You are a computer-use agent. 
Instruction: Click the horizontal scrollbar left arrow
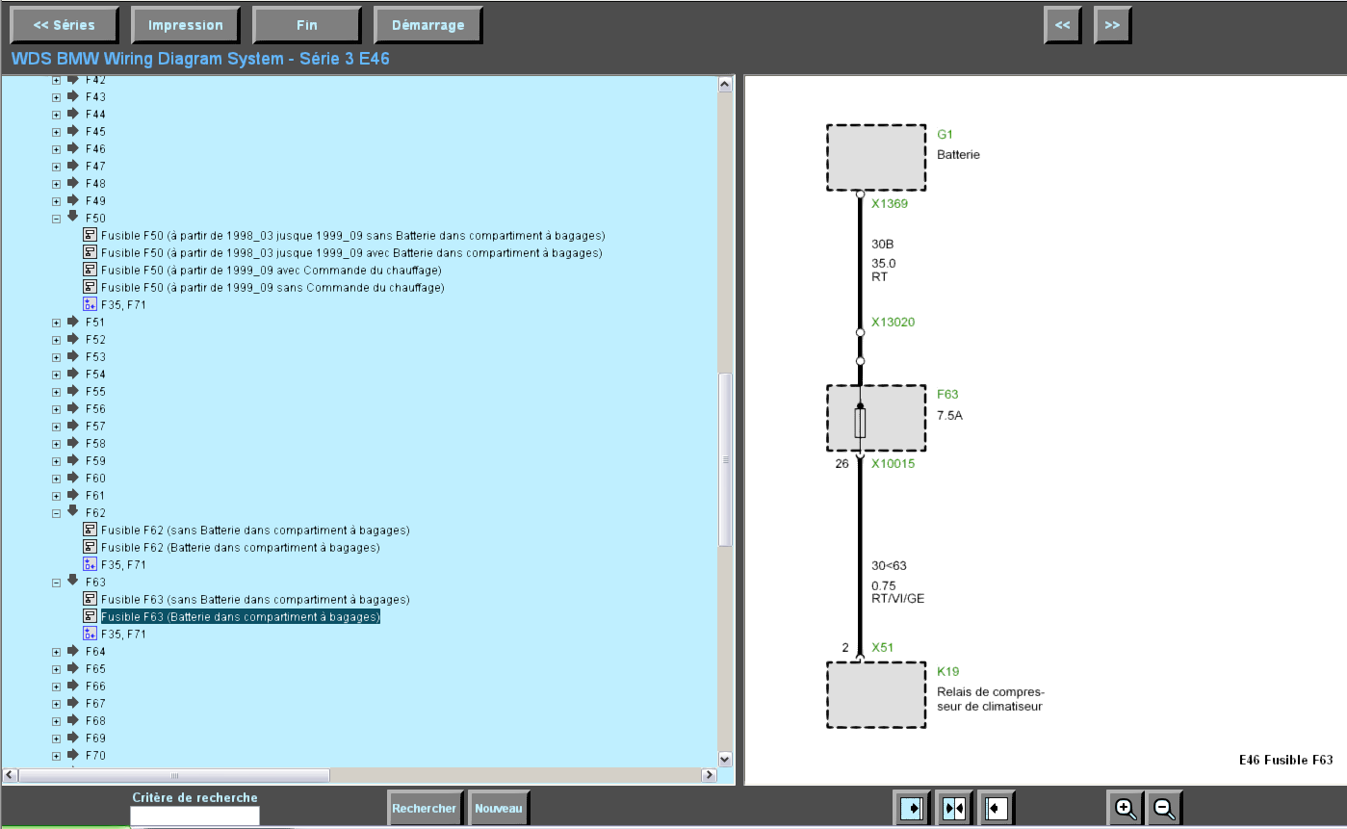pyautogui.click(x=11, y=775)
